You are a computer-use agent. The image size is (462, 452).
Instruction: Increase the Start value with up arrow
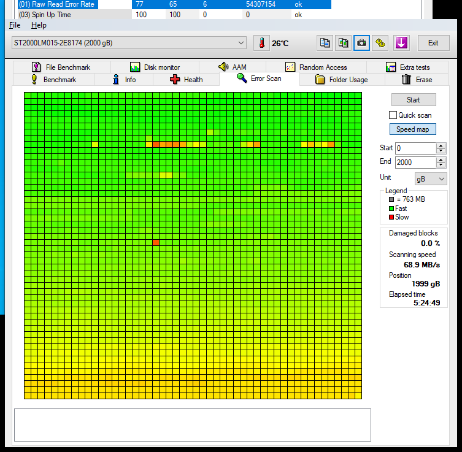441,145
